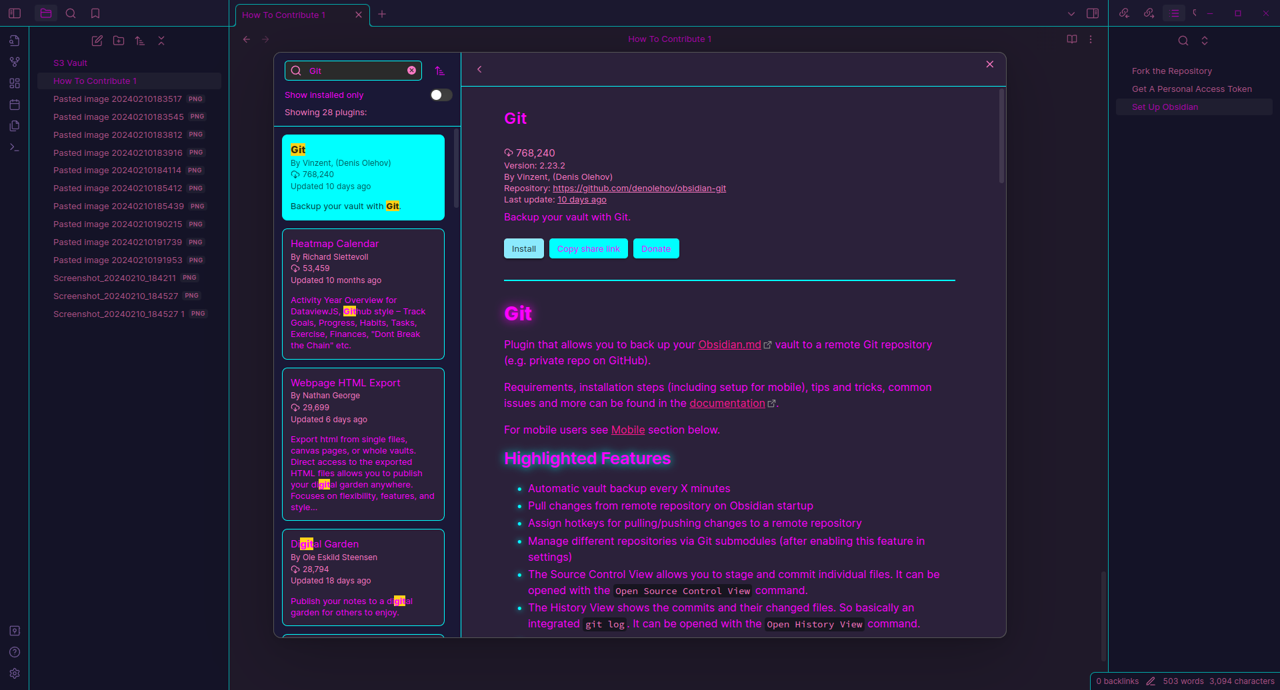Click the Donate button
The width and height of the screenshot is (1280, 690).
pyautogui.click(x=656, y=248)
